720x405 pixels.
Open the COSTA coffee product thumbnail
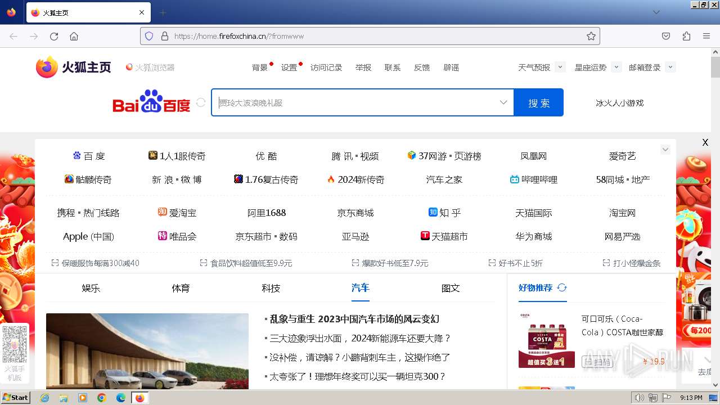tap(547, 340)
